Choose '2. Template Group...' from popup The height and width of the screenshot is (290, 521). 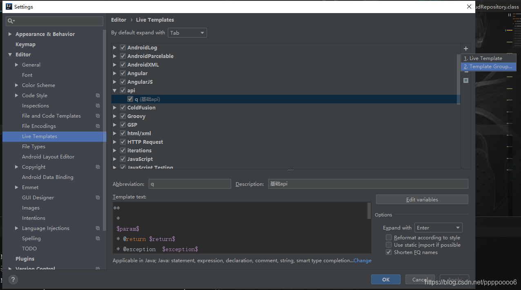(x=488, y=67)
